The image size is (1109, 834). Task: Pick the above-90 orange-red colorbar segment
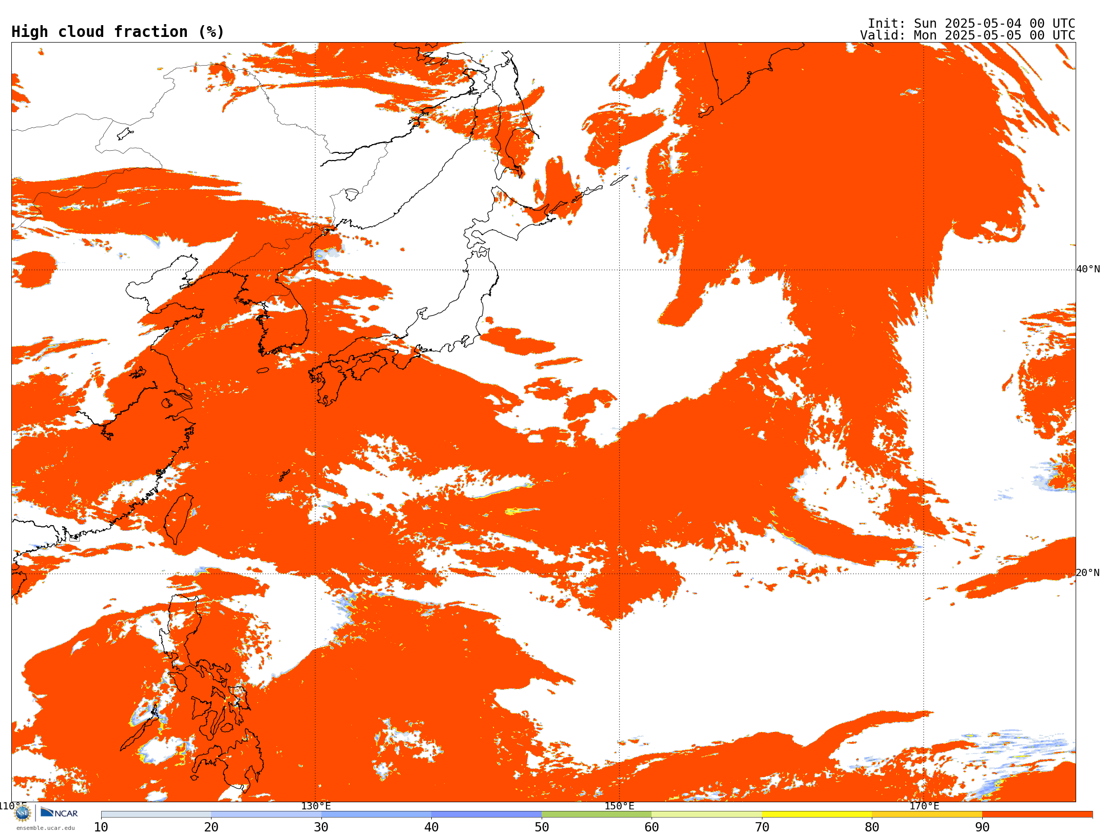[1037, 815]
